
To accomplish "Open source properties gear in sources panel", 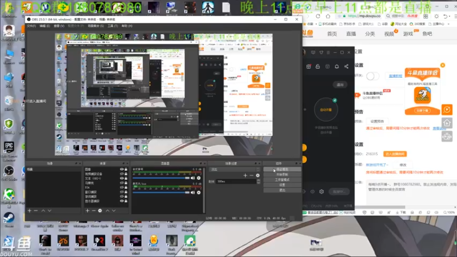I will click(100, 210).
